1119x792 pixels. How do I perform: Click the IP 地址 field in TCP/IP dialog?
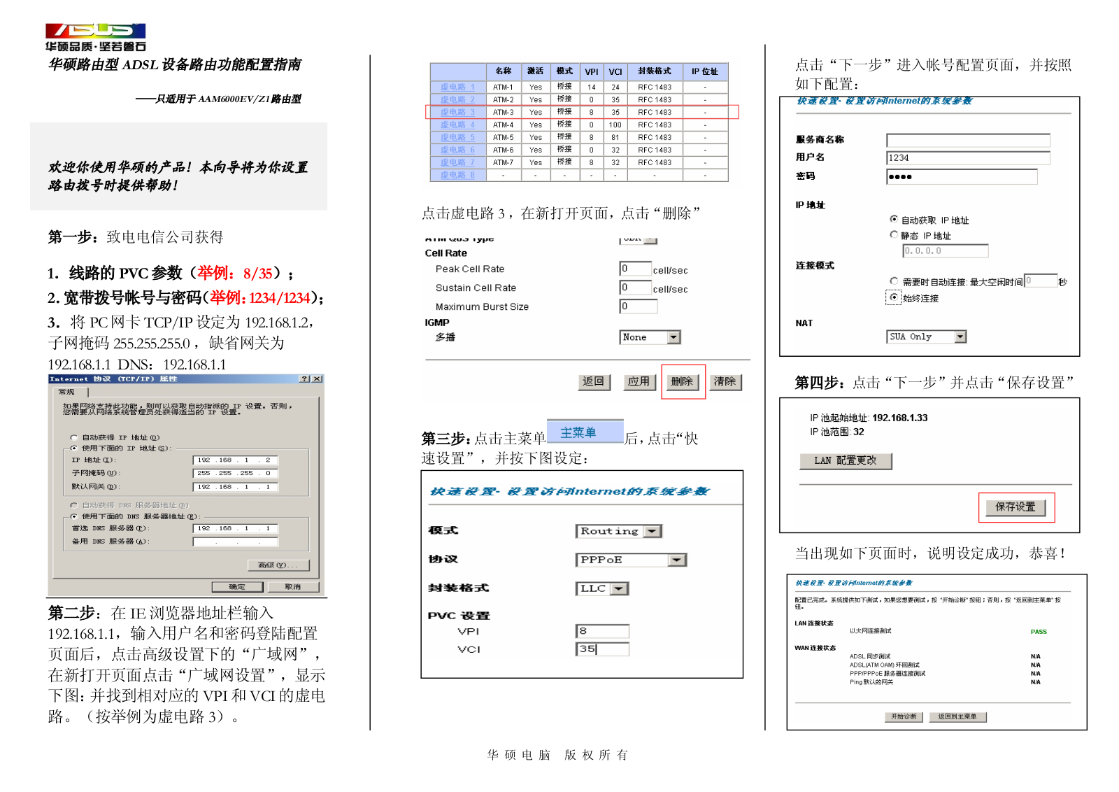[236, 460]
